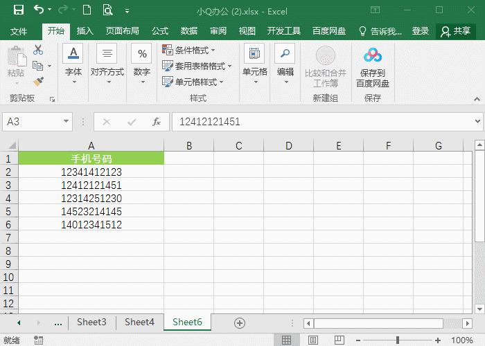Open the 剪贴板 dialog launcher
Viewport: 485px width, 346px height.
click(x=52, y=99)
